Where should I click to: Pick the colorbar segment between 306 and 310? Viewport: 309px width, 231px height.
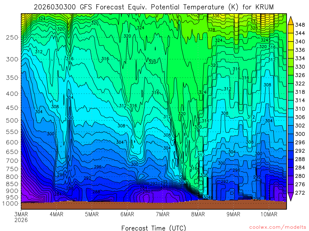pos(291,113)
